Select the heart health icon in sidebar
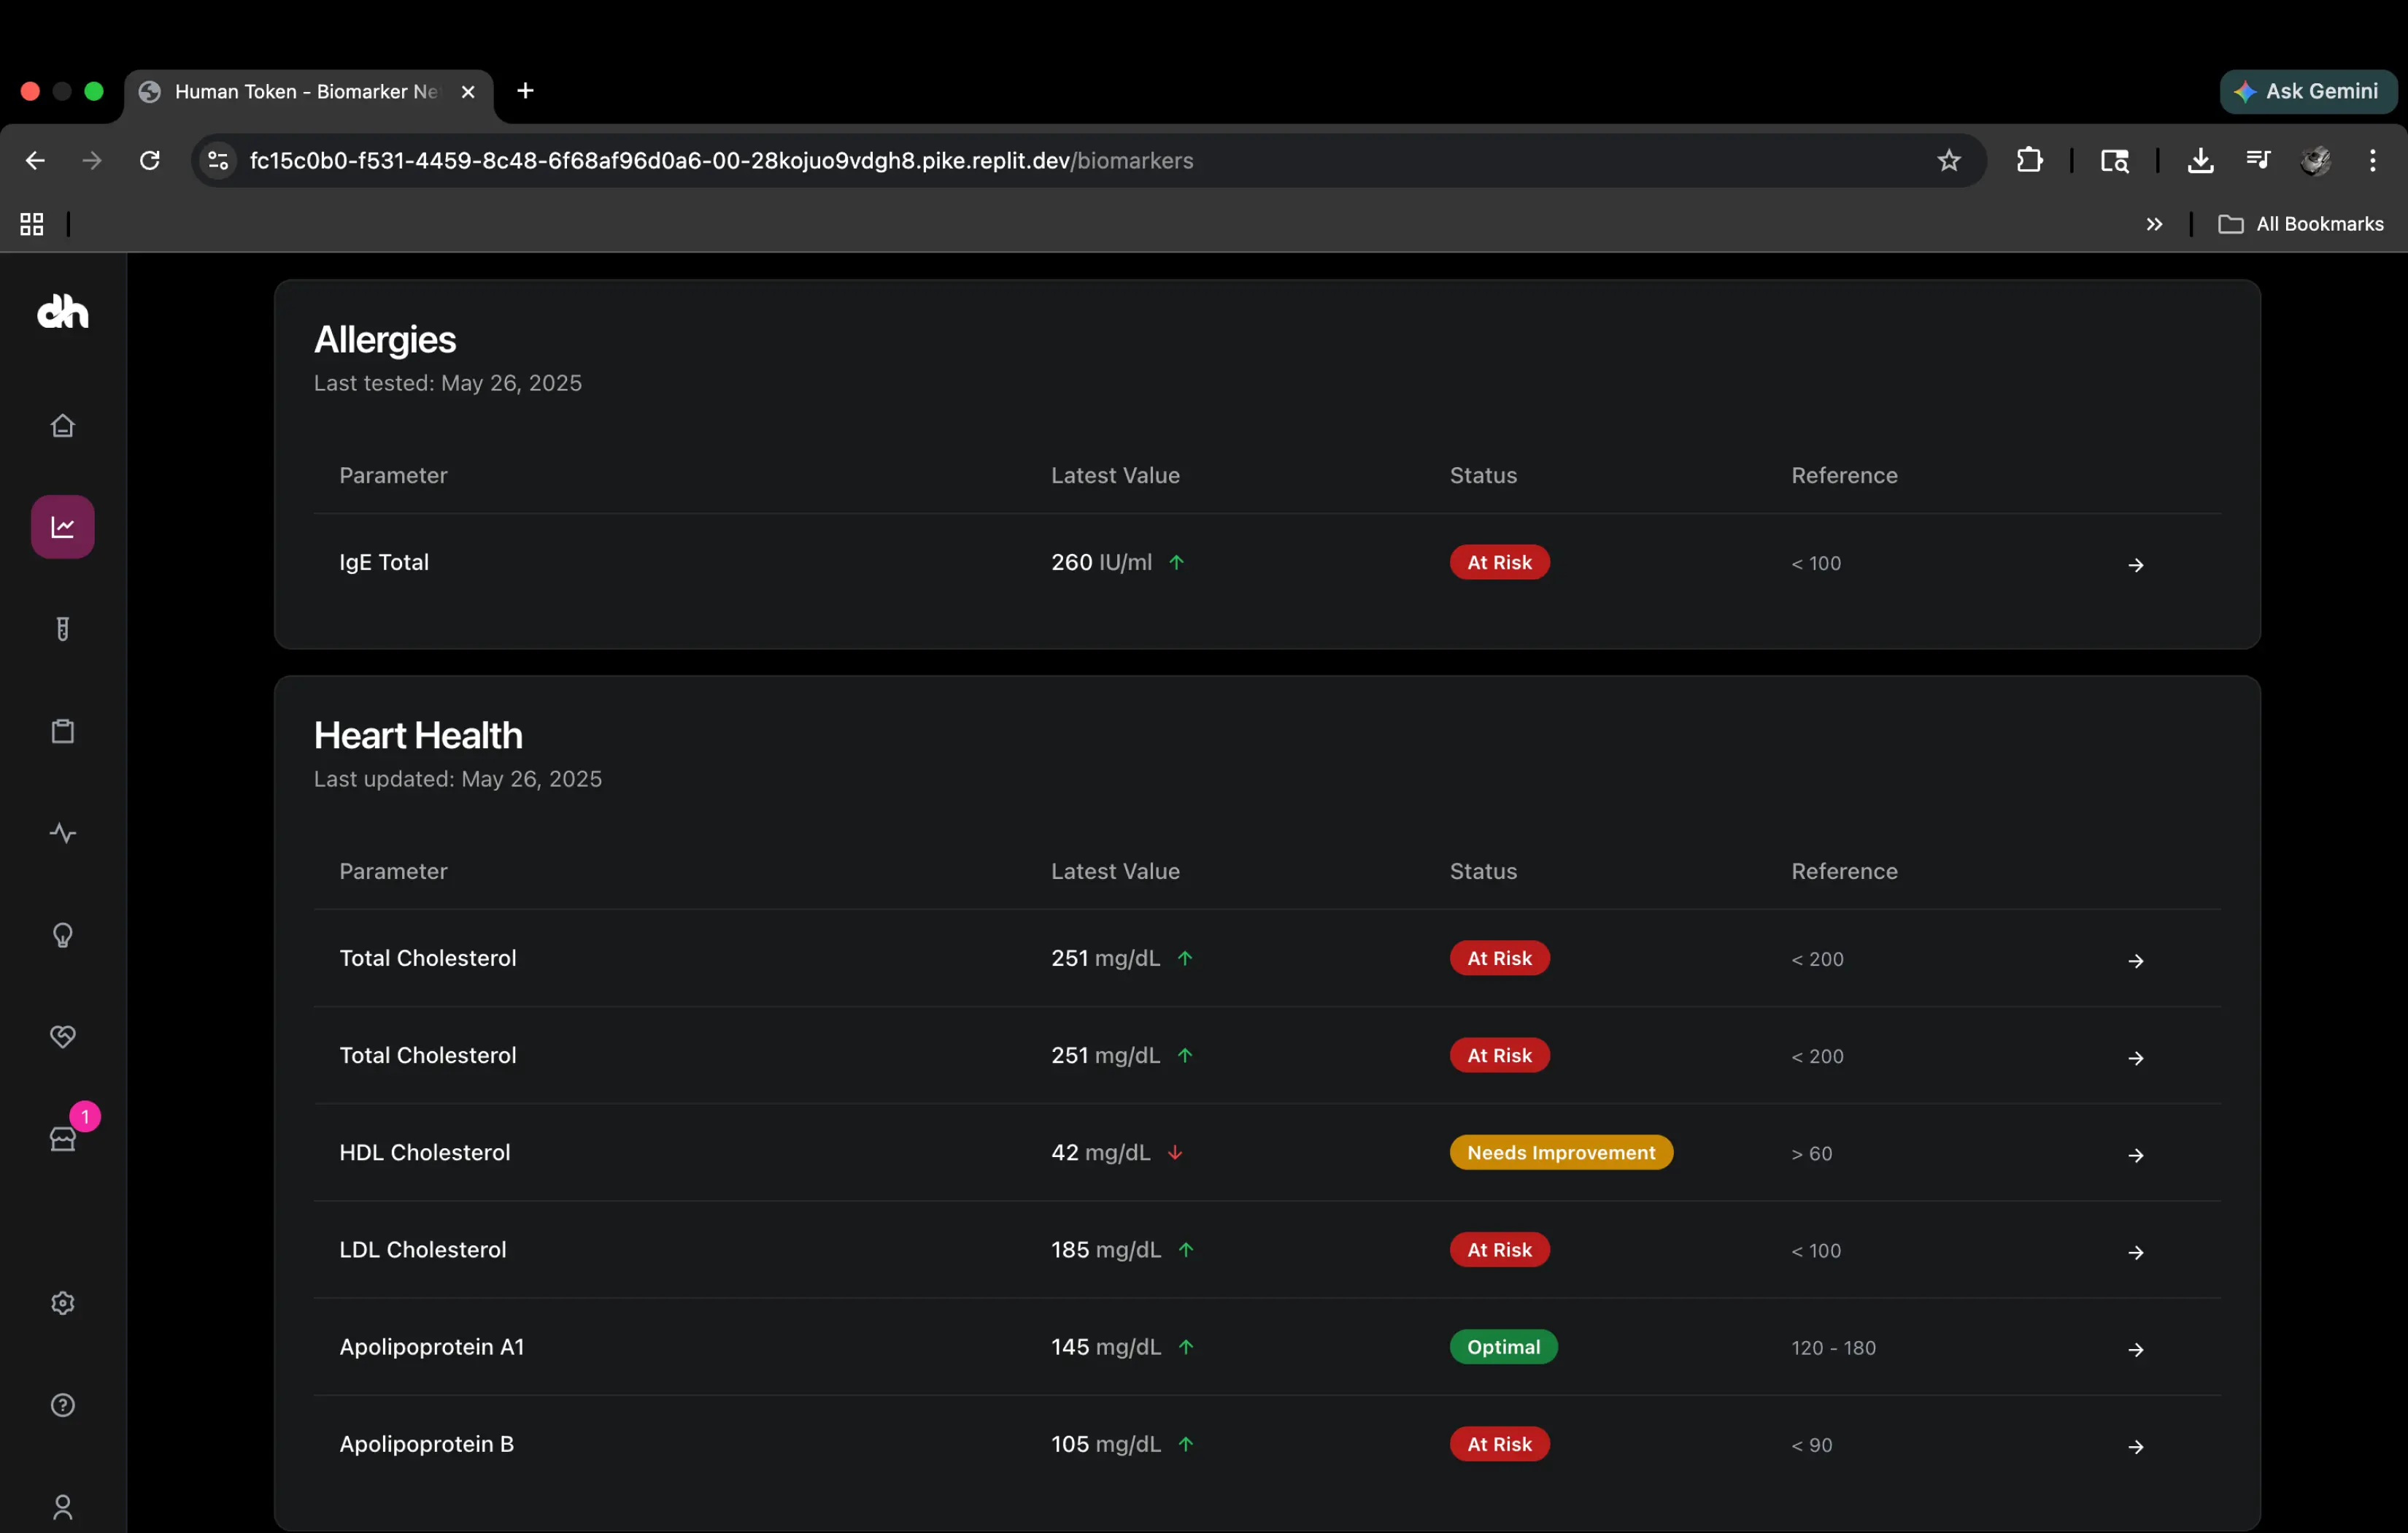This screenshot has height=1533, width=2408. coord(62,1037)
